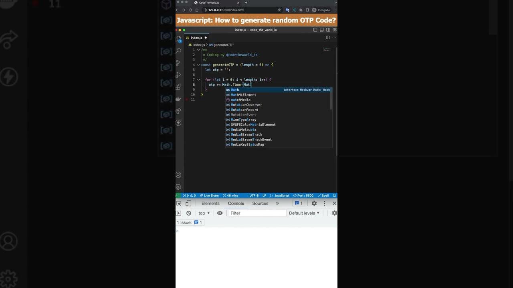The image size is (513, 288).
Task: Collapse the comment block at line 1
Action: click(x=198, y=50)
